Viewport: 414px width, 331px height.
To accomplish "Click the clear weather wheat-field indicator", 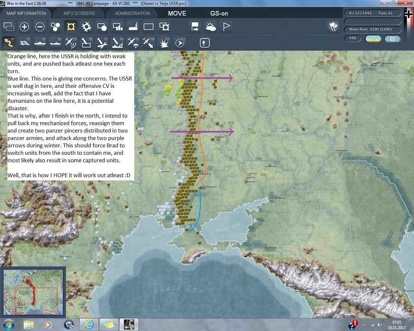I will click(x=373, y=38).
